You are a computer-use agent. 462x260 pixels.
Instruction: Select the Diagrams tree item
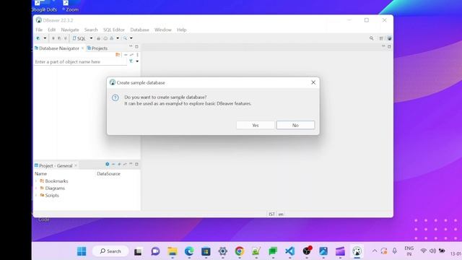click(55, 188)
